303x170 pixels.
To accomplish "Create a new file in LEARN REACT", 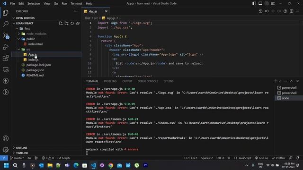I will tap(61, 23).
